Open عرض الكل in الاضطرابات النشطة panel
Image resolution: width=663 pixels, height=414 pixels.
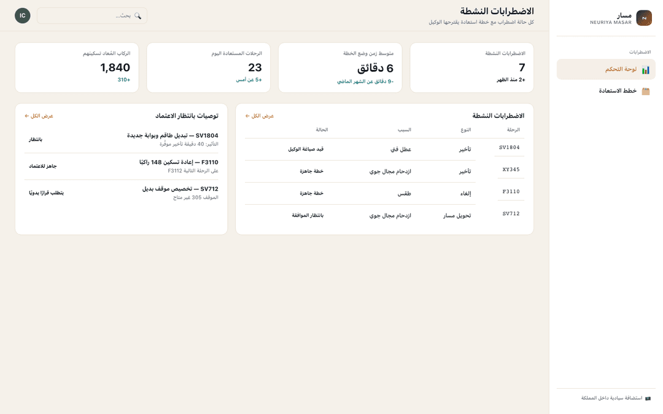coord(260,116)
